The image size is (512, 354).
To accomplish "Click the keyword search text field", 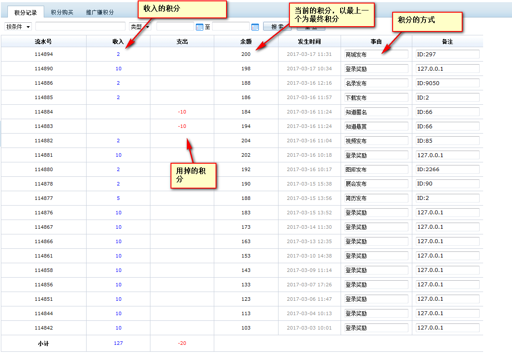I will click(80, 27).
